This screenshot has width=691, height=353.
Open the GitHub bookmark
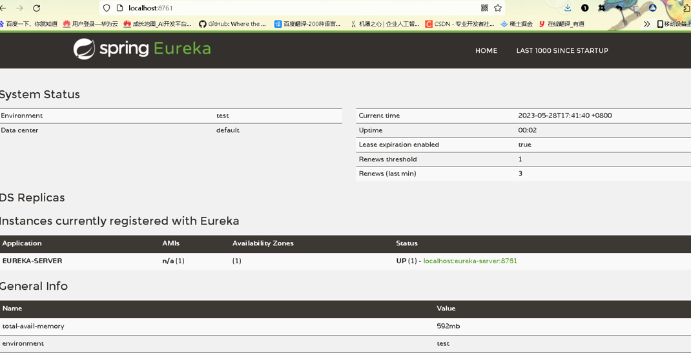[x=232, y=24]
